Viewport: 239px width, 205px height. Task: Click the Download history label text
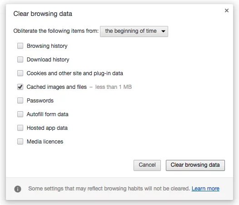[48, 60]
